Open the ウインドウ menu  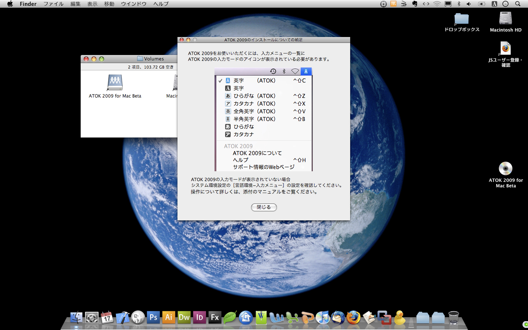134,4
